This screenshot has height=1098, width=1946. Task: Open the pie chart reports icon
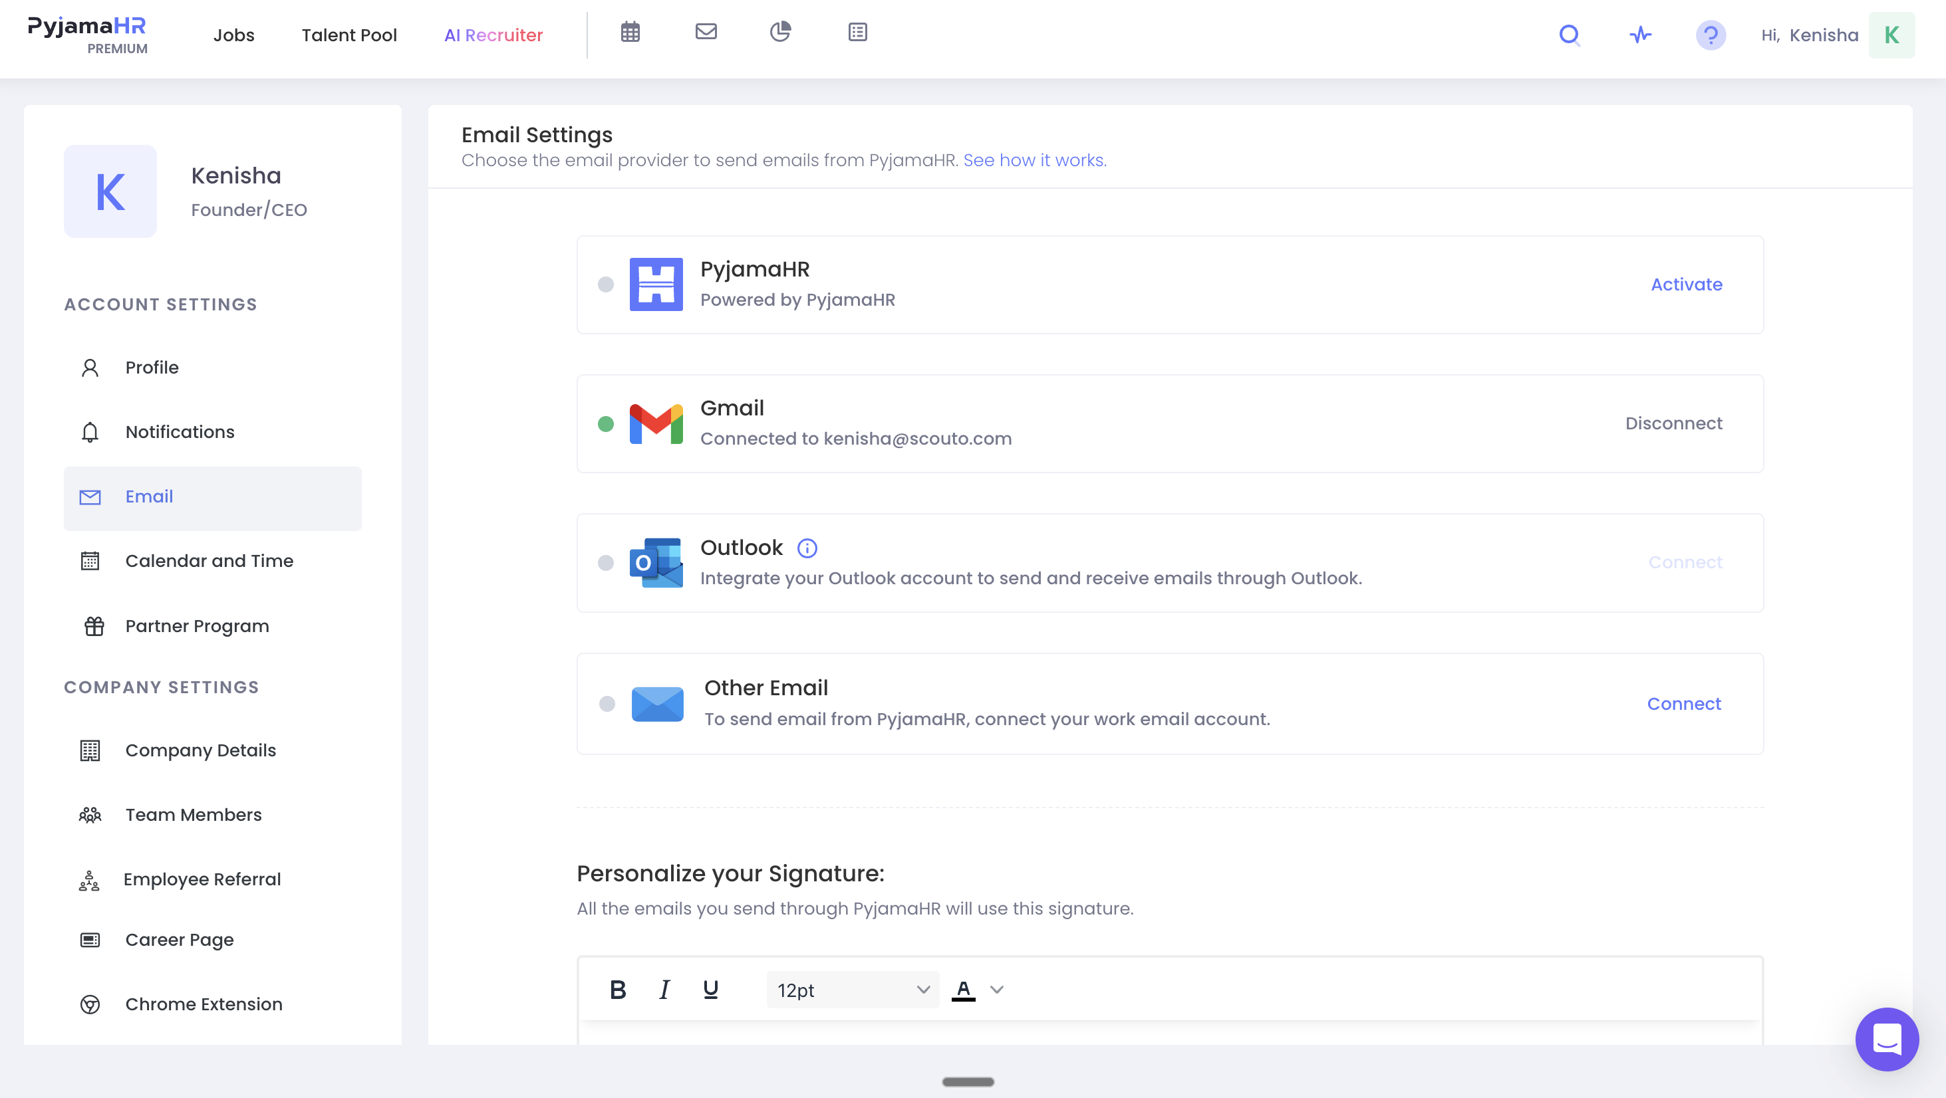click(780, 32)
